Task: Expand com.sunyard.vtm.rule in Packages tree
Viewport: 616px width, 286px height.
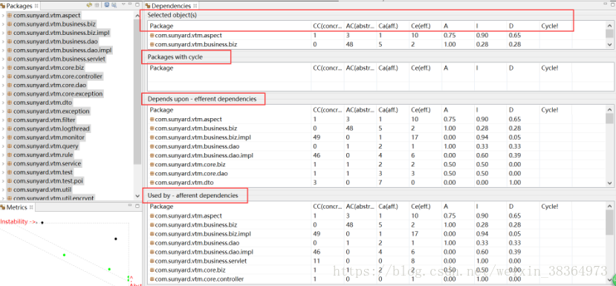Action: coord(3,155)
